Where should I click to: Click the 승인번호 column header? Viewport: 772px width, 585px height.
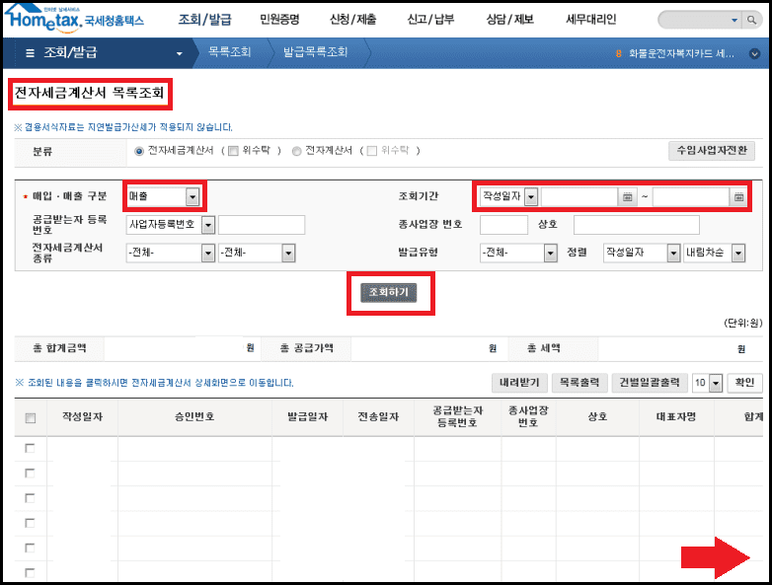(194, 417)
